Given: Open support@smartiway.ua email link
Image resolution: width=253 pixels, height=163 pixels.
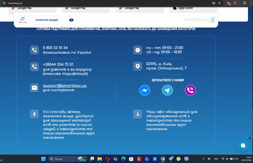Looking at the screenshot, I should point(65,85).
